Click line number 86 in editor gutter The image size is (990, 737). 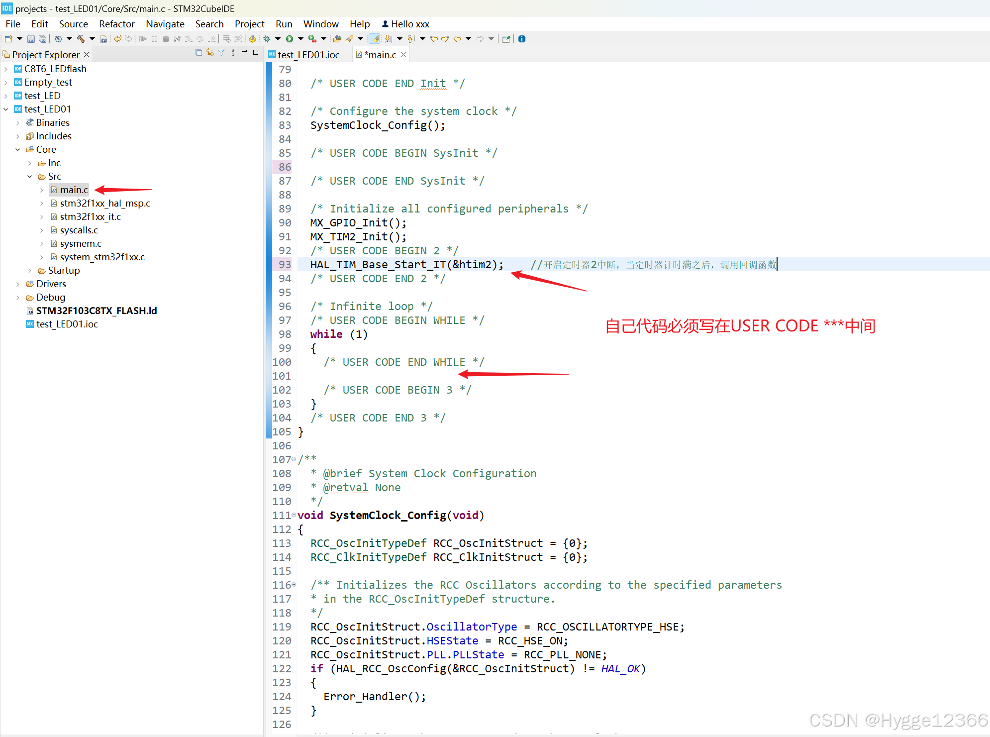285,167
